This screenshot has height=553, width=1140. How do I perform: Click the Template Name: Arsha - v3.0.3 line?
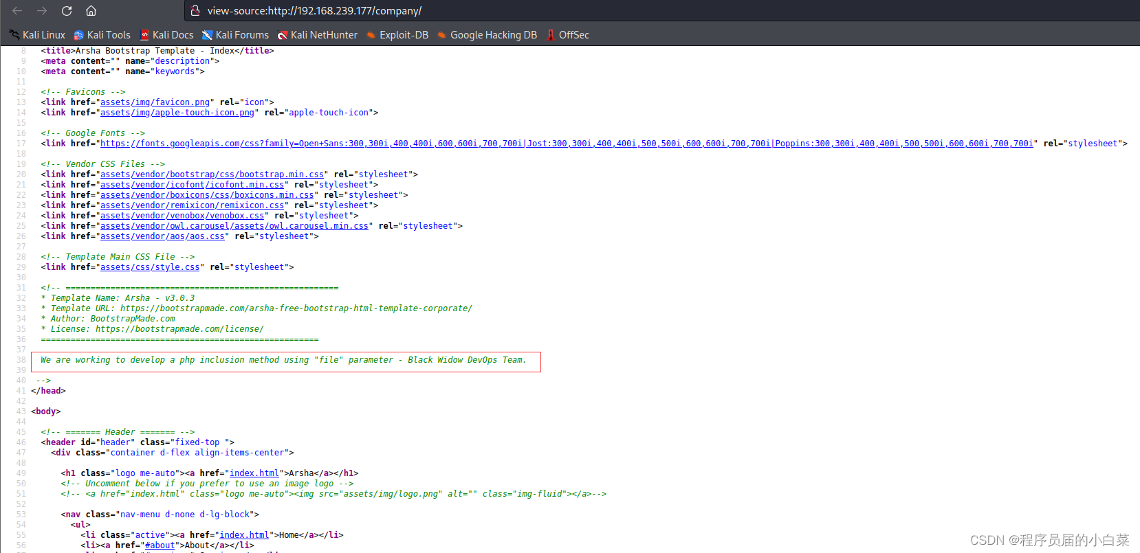[x=118, y=298]
